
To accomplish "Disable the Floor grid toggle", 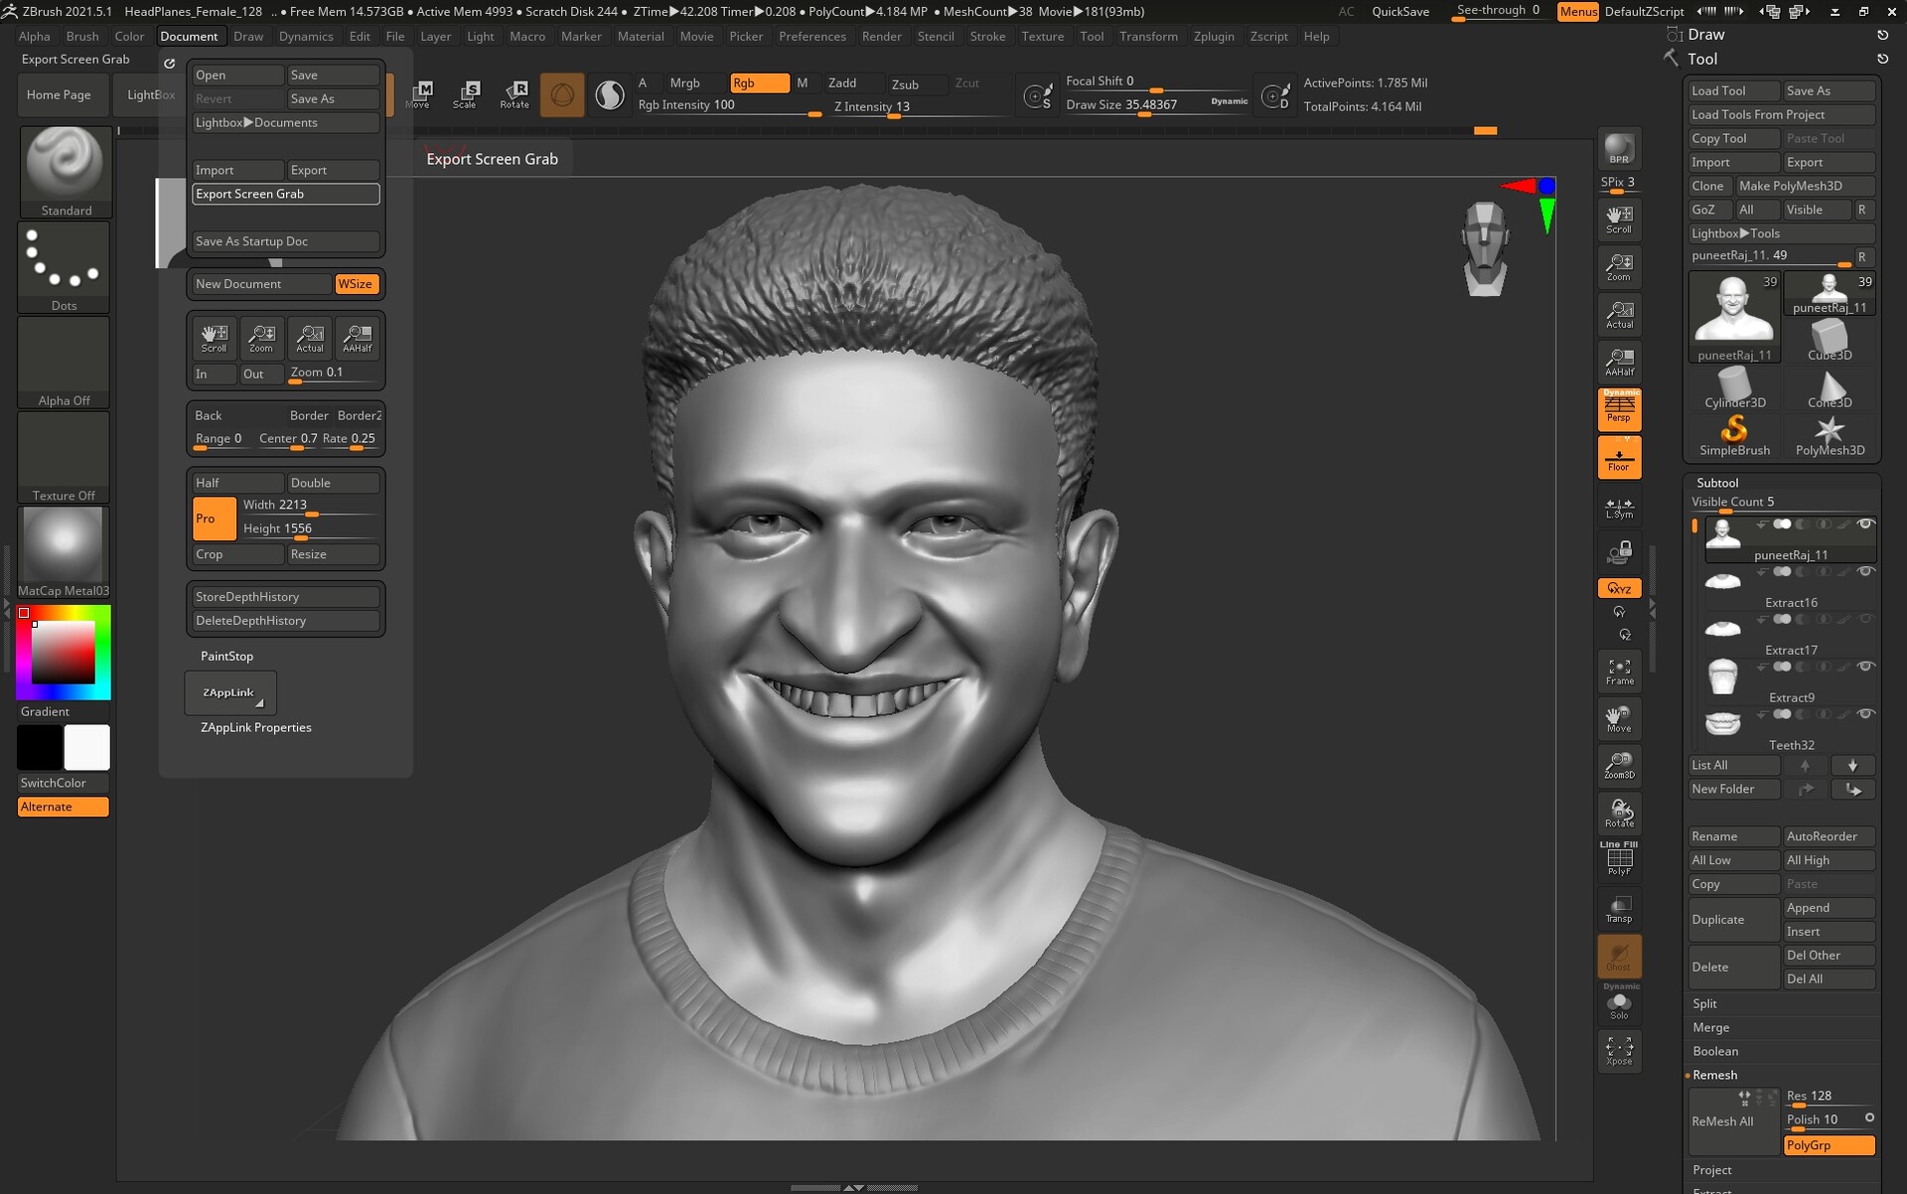I will click(1619, 457).
